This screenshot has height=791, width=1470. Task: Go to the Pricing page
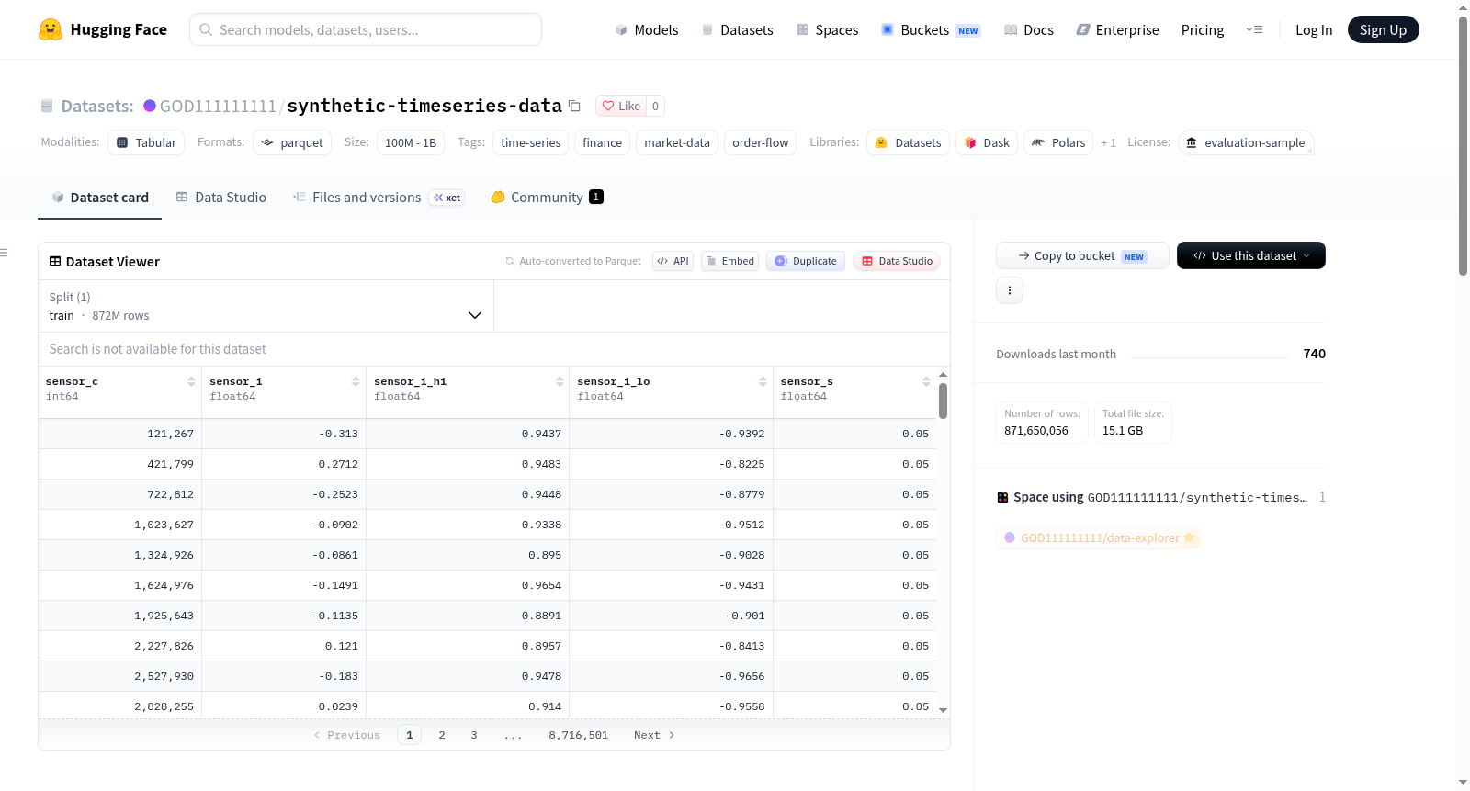click(x=1203, y=29)
